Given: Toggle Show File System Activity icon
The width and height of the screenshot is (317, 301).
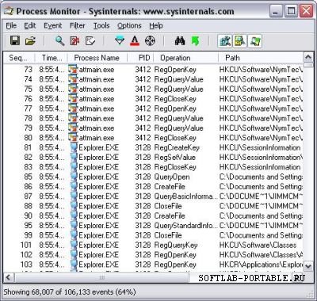Looking at the screenshot, I should pyautogui.click(x=240, y=41).
